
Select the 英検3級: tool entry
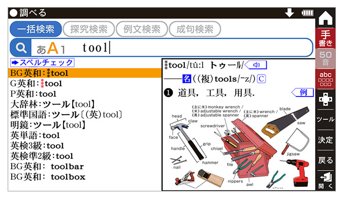[x=85, y=146]
